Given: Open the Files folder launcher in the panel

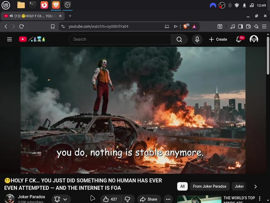Looking at the screenshot, I should click(x=21, y=5).
